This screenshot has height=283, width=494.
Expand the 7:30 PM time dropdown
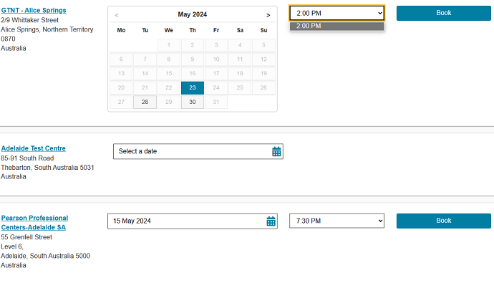tap(336, 221)
